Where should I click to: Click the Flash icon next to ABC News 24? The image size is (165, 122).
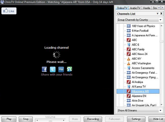(129, 54)
